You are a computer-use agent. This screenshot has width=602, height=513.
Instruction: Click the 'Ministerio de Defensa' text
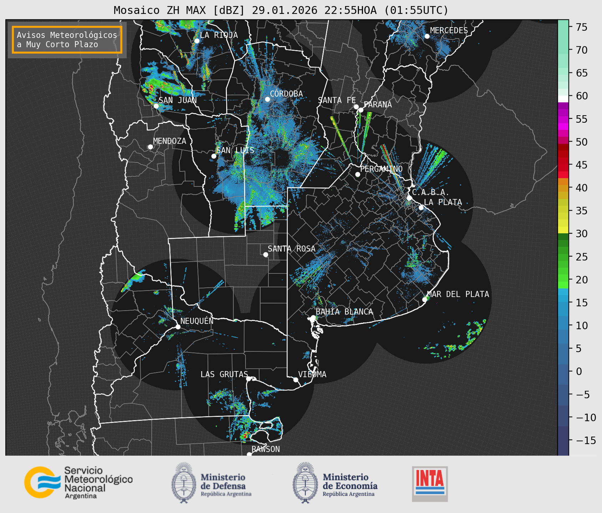[x=223, y=482]
